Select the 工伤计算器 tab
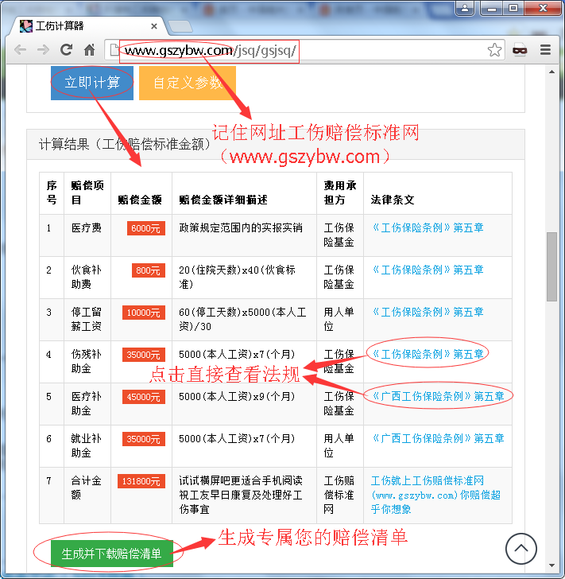This screenshot has width=565, height=579. [87, 26]
